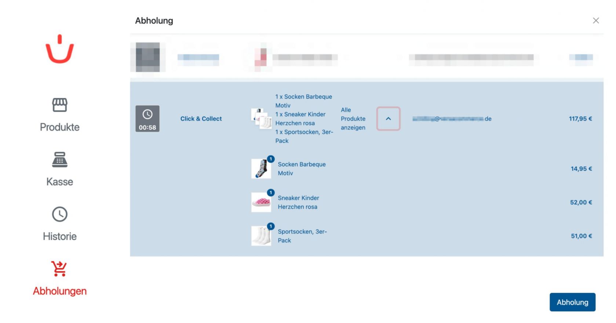
Task: Click the quantity badge on Sportsocken thumbnail
Action: point(271,226)
